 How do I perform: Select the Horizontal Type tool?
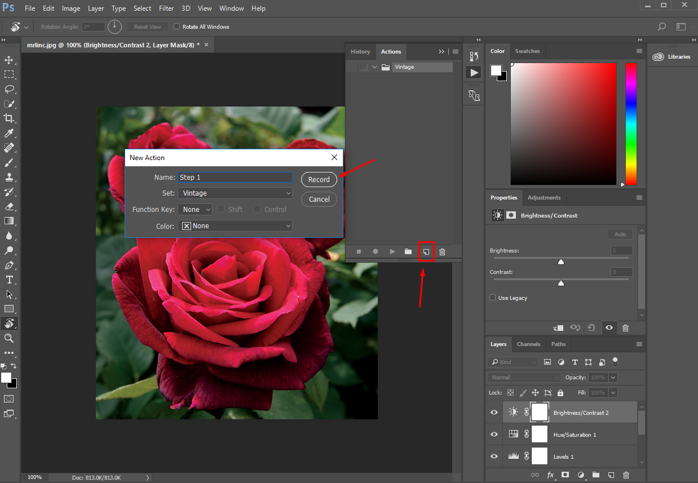point(9,280)
